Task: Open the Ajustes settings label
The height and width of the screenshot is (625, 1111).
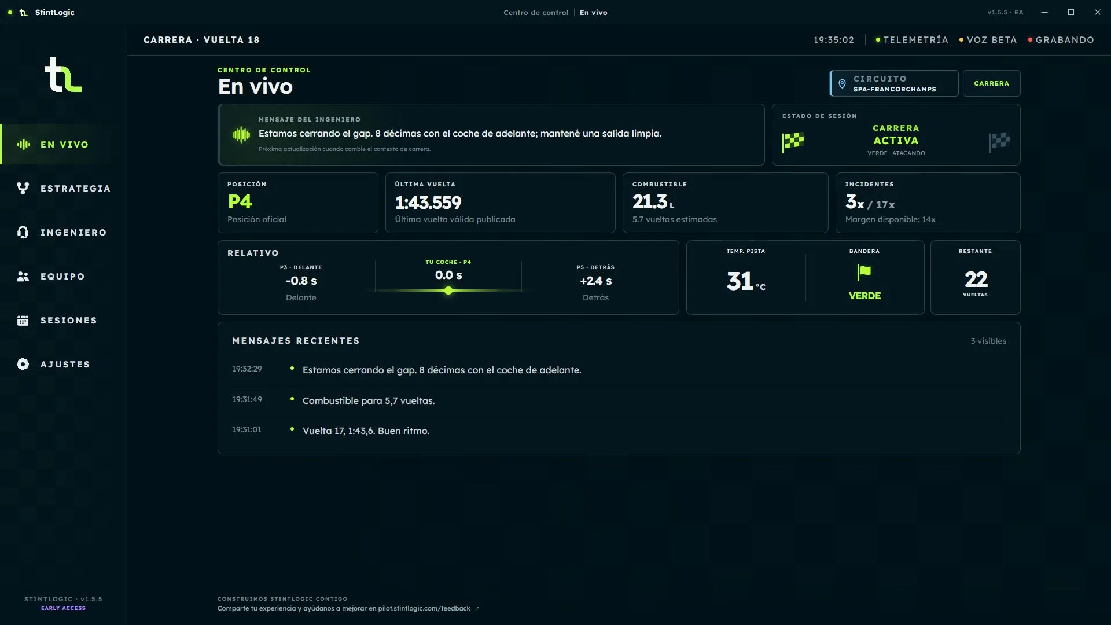Action: point(65,364)
